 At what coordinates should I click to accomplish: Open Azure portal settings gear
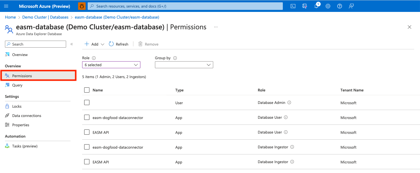pyautogui.click(x=328, y=6)
